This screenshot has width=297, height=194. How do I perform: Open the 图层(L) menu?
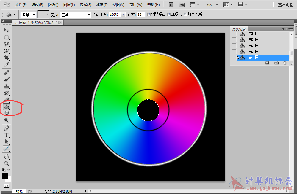coord(69,4)
